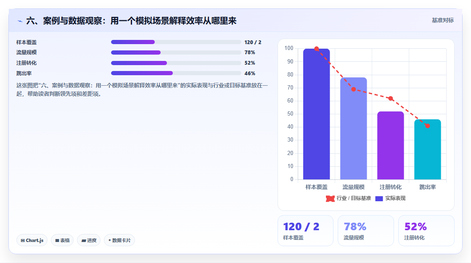Click the 78% 流量规模 data card
The width and height of the screenshot is (471, 263).
(366, 231)
